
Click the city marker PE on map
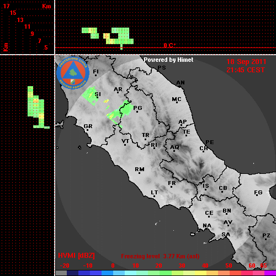click(x=210, y=142)
